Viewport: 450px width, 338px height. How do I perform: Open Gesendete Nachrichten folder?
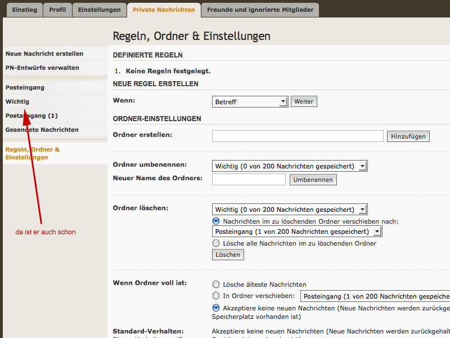click(42, 130)
